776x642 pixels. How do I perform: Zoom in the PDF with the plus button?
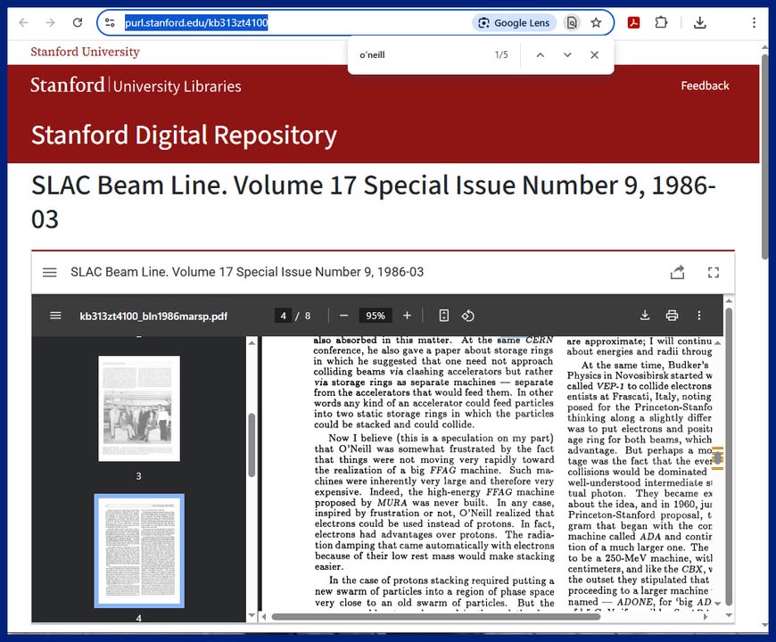(407, 316)
